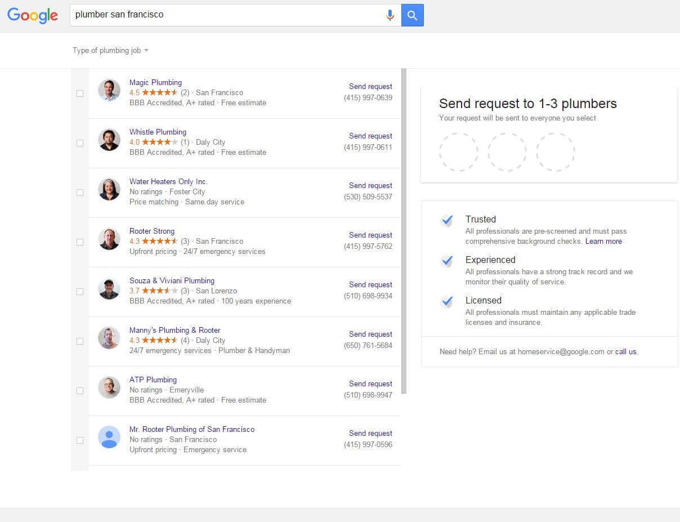Click phone number (415) 997-0596
Image resolution: width=680 pixels, height=522 pixels.
(368, 444)
